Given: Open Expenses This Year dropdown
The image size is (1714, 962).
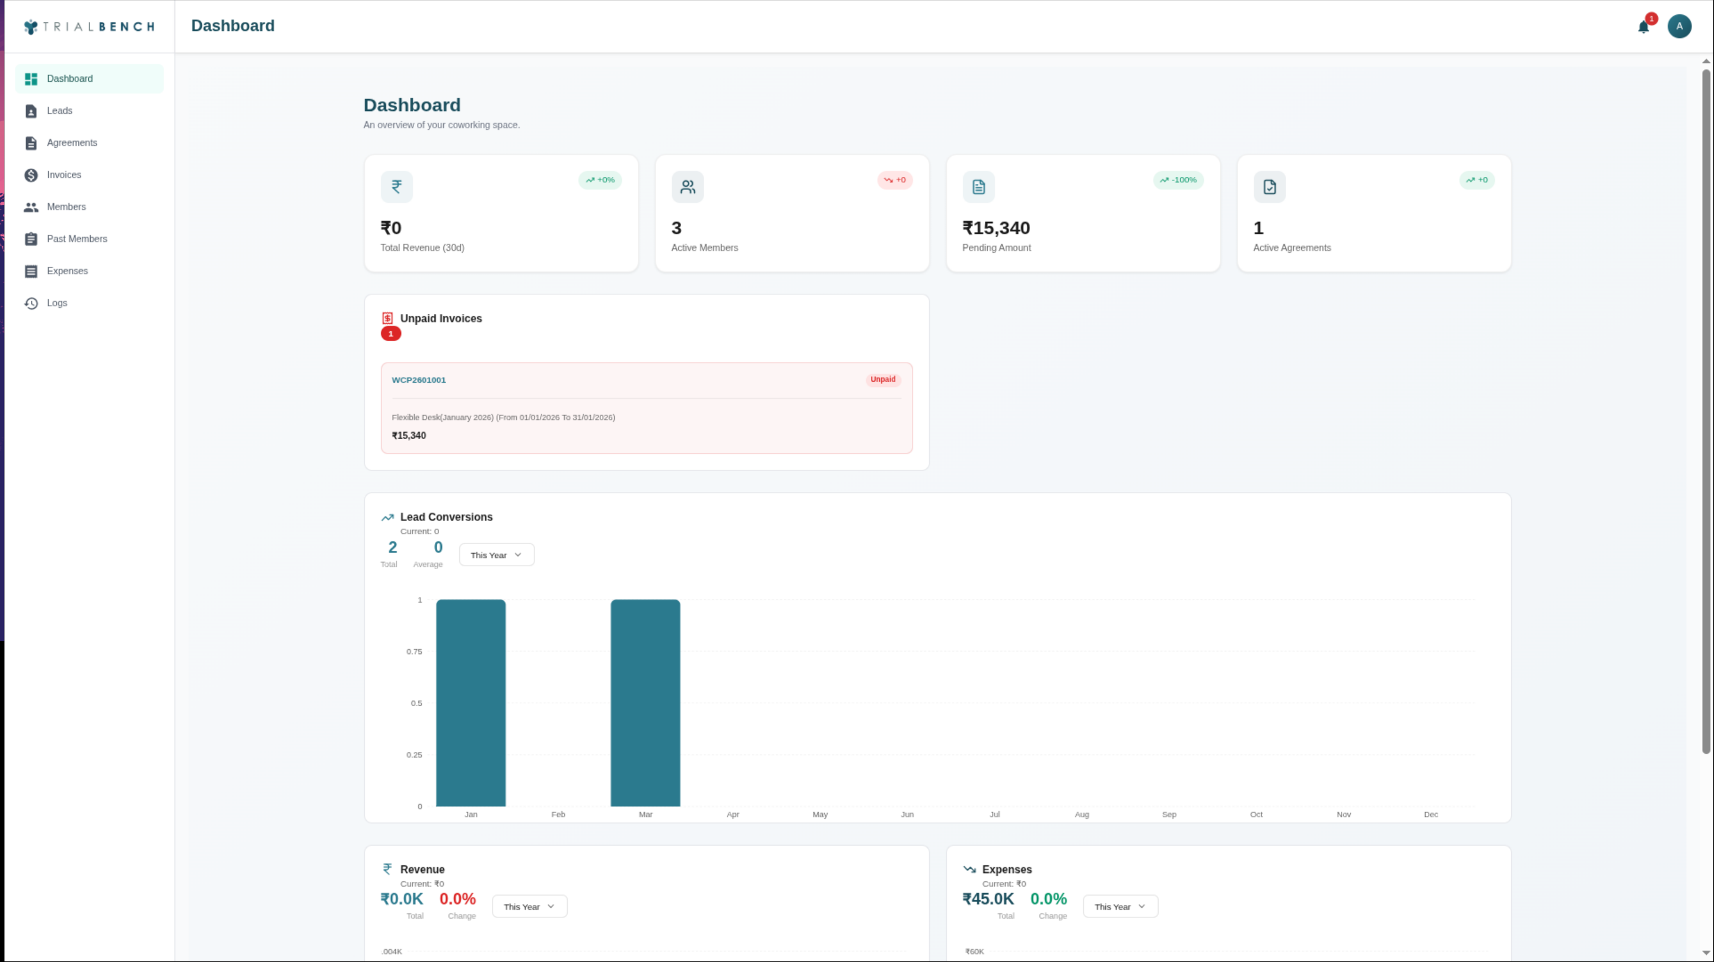Looking at the screenshot, I should point(1120,907).
